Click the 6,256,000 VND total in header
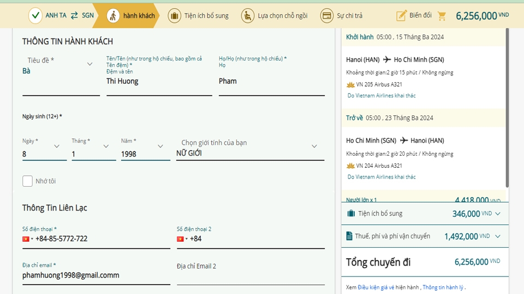 482,16
